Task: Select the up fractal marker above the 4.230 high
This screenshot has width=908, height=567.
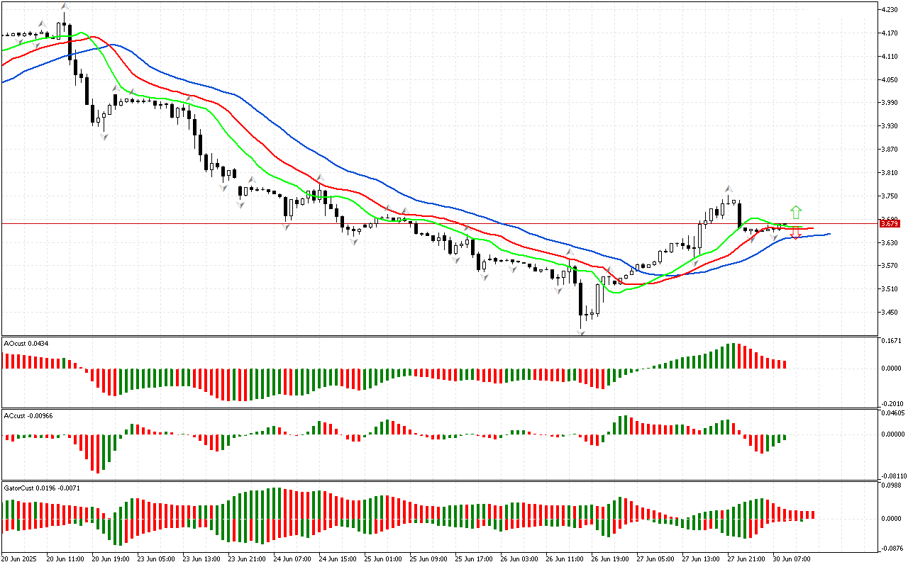Action: click(64, 6)
